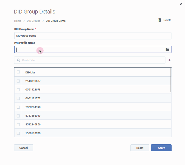Navigate to DID Groups breadcrumb

pos(33,21)
